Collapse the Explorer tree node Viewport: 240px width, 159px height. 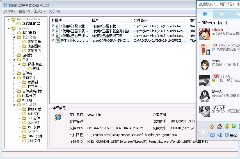point(8,28)
